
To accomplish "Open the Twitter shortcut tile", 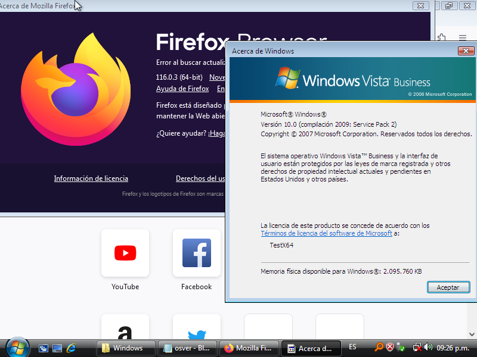I will click(x=197, y=327).
